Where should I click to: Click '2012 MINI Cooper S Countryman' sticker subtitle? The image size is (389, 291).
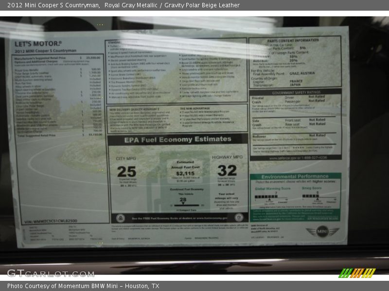pos(45,51)
